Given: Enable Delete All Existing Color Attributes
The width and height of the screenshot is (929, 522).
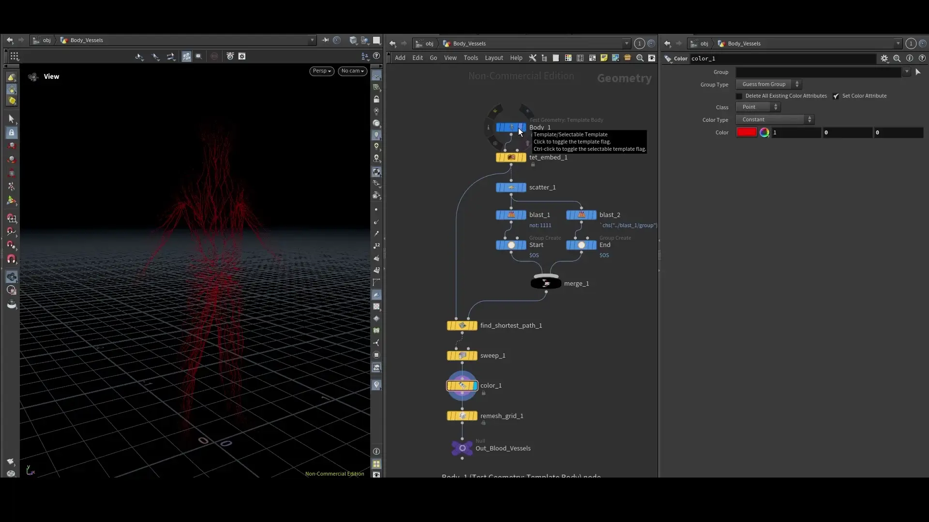Looking at the screenshot, I should (x=739, y=96).
